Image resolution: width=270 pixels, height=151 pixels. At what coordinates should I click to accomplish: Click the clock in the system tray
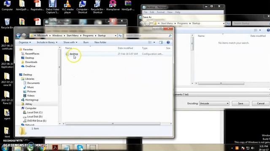(x=264, y=148)
